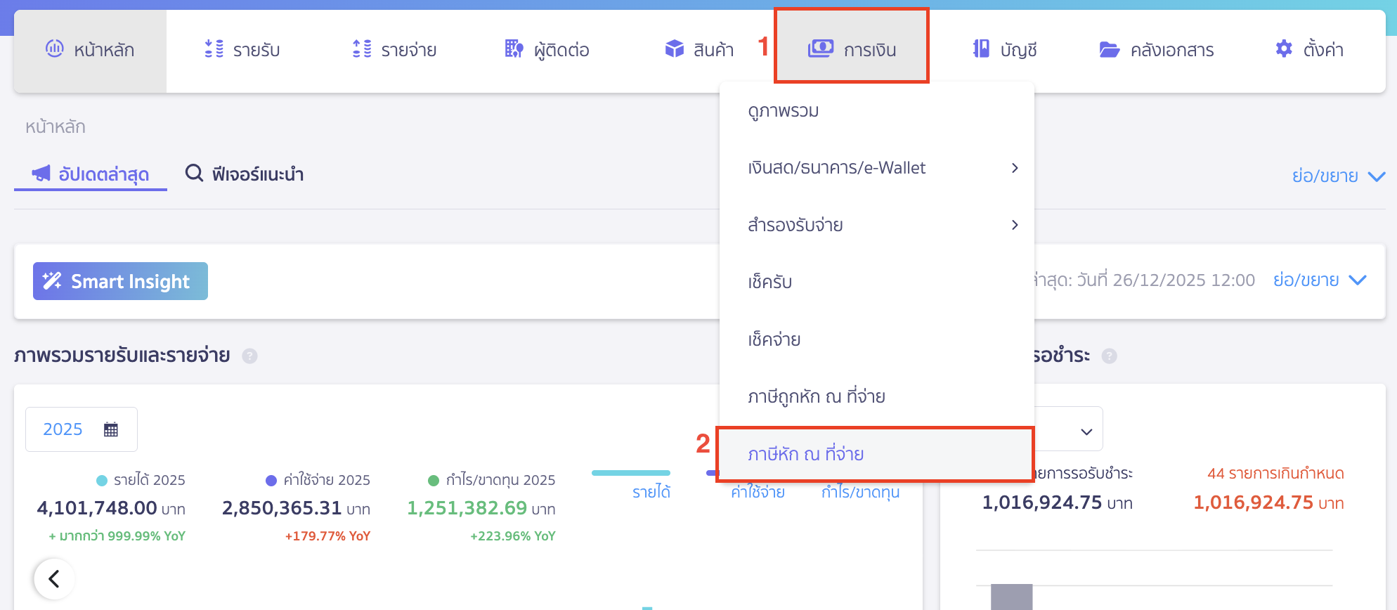1397x610 pixels.
Task: Click the accounting ledger book icon
Action: (x=981, y=48)
